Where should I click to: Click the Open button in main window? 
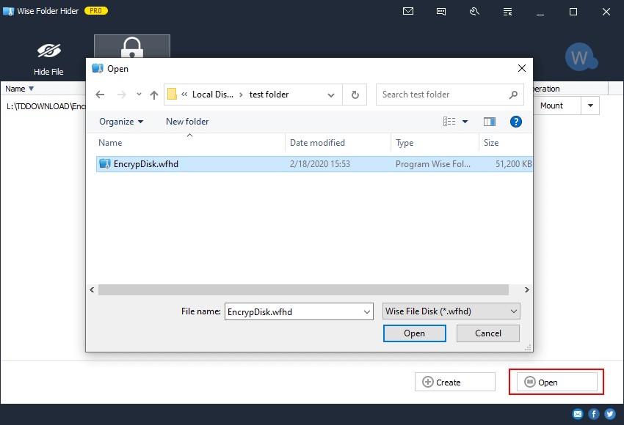[x=556, y=382]
